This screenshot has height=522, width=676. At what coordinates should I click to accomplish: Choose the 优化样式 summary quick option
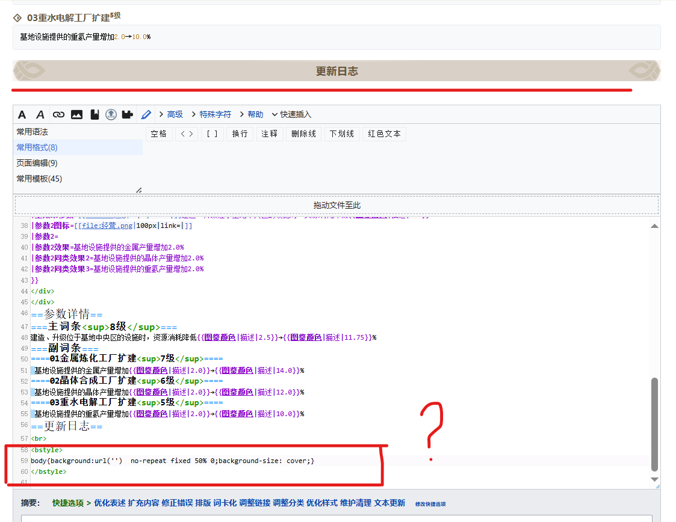pos(322,503)
